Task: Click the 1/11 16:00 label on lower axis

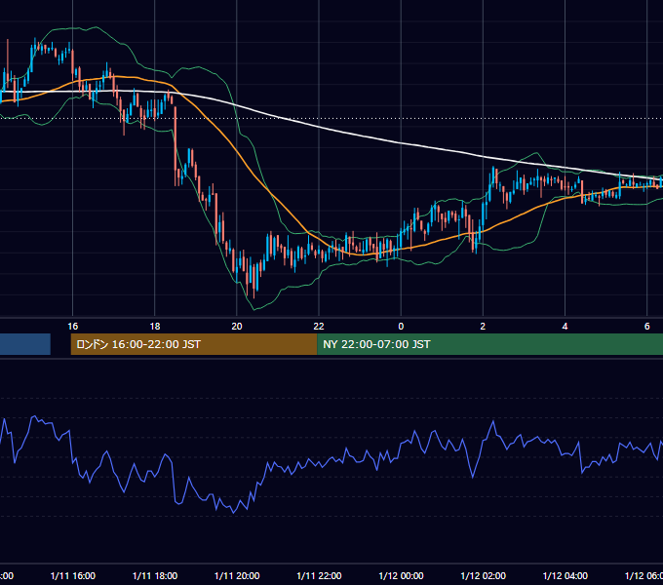Action: click(x=73, y=575)
